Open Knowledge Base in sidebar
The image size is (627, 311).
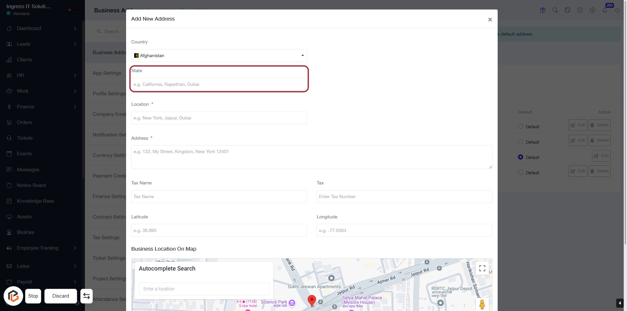pyautogui.click(x=35, y=201)
